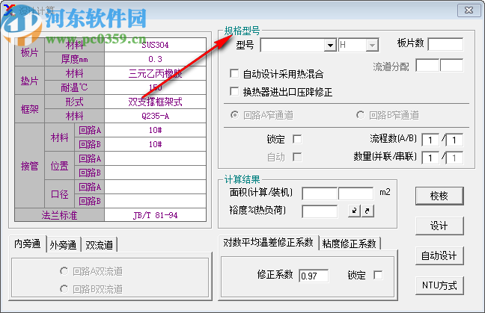Image resolution: width=485 pixels, height=313 pixels.
Task: Click the 裕度%(热负荷) field
Action: tap(320, 211)
